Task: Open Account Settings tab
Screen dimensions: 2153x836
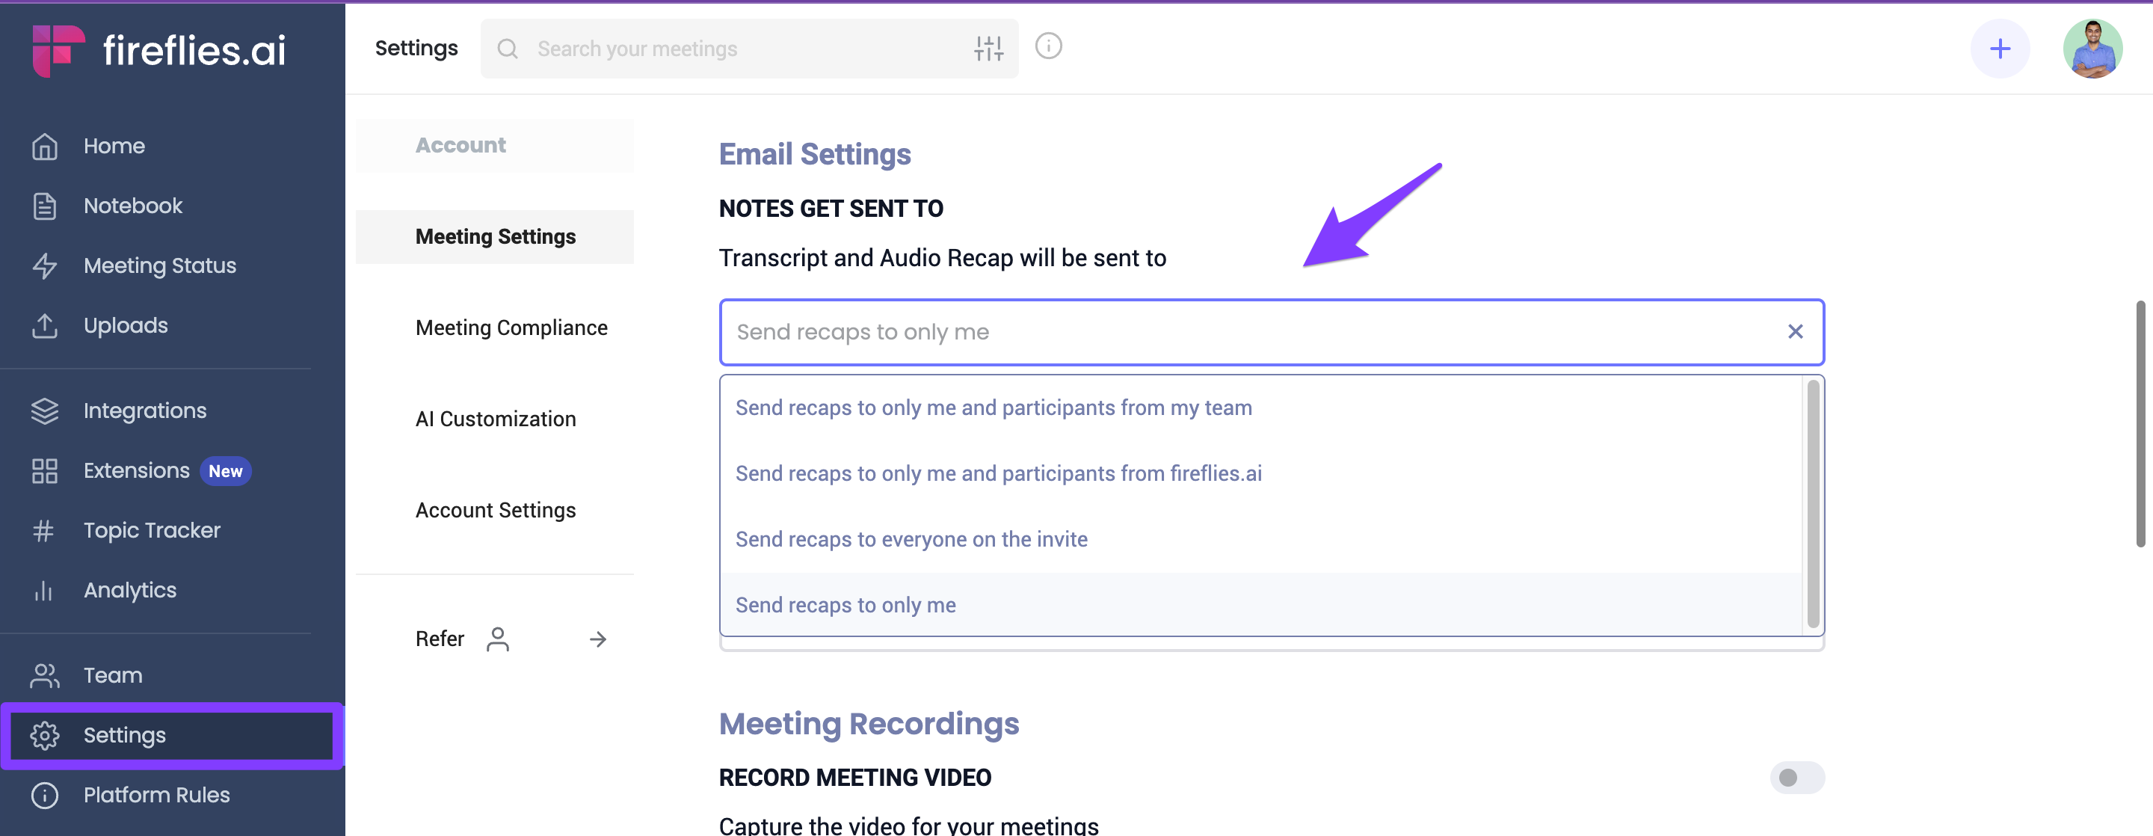Action: [496, 510]
